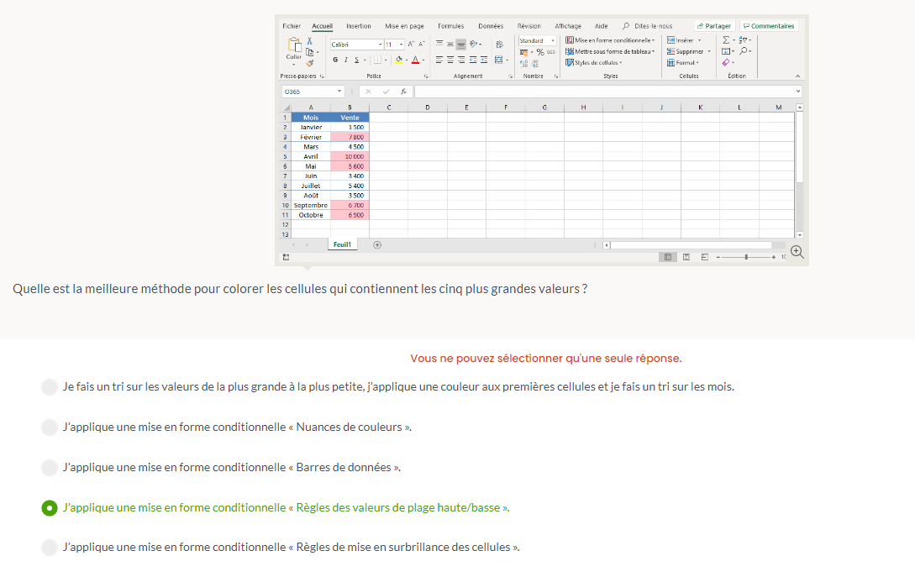Open the 'Mise en forme conditionnelle' dropdown
This screenshot has height=577, width=915.
coord(610,40)
